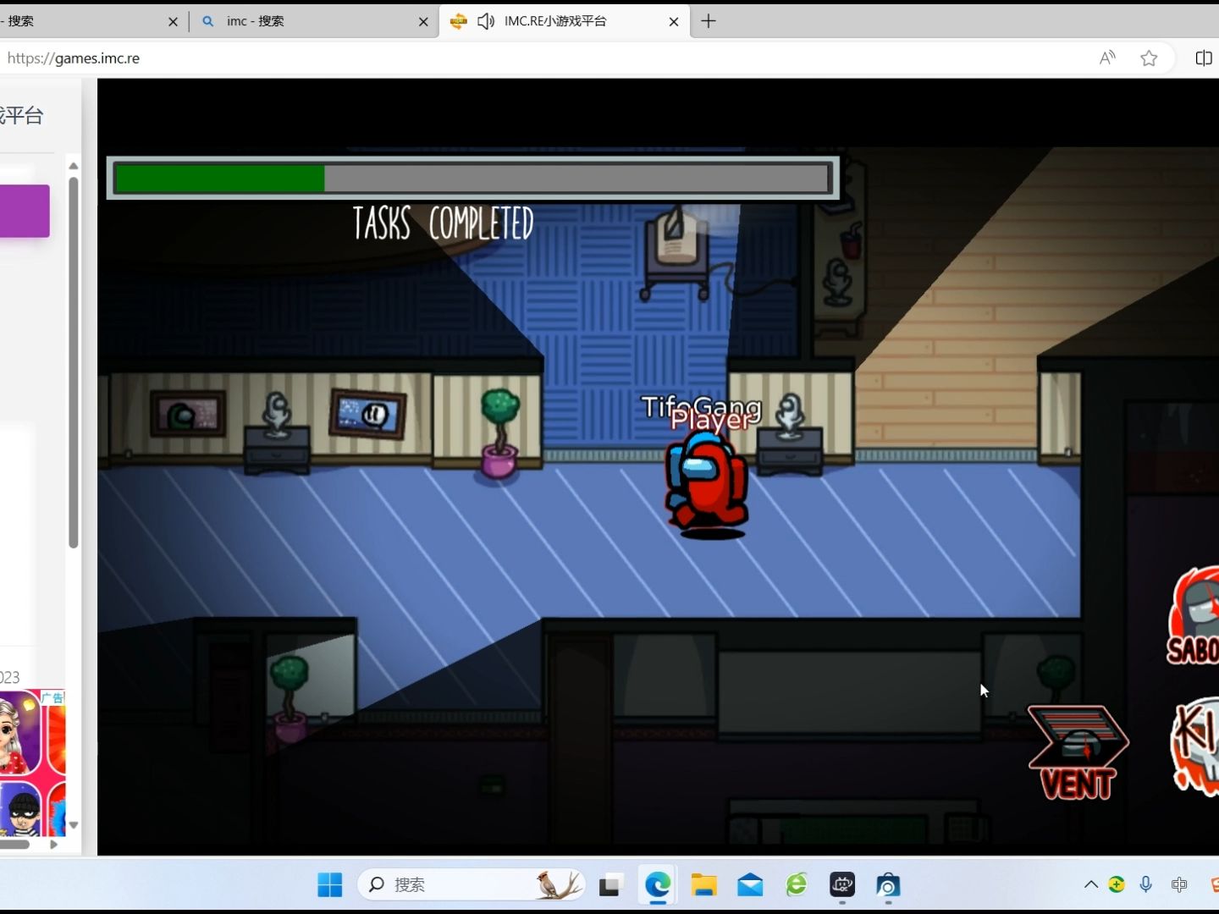Click the taskbar search box
The image size is (1219, 914).
point(472,884)
